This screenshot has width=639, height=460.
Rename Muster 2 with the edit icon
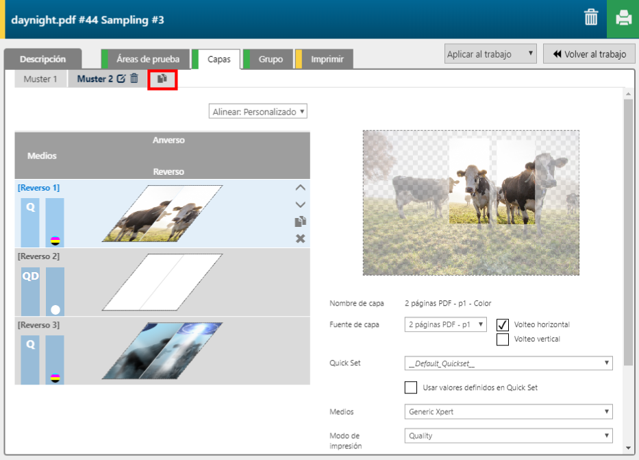tap(121, 79)
